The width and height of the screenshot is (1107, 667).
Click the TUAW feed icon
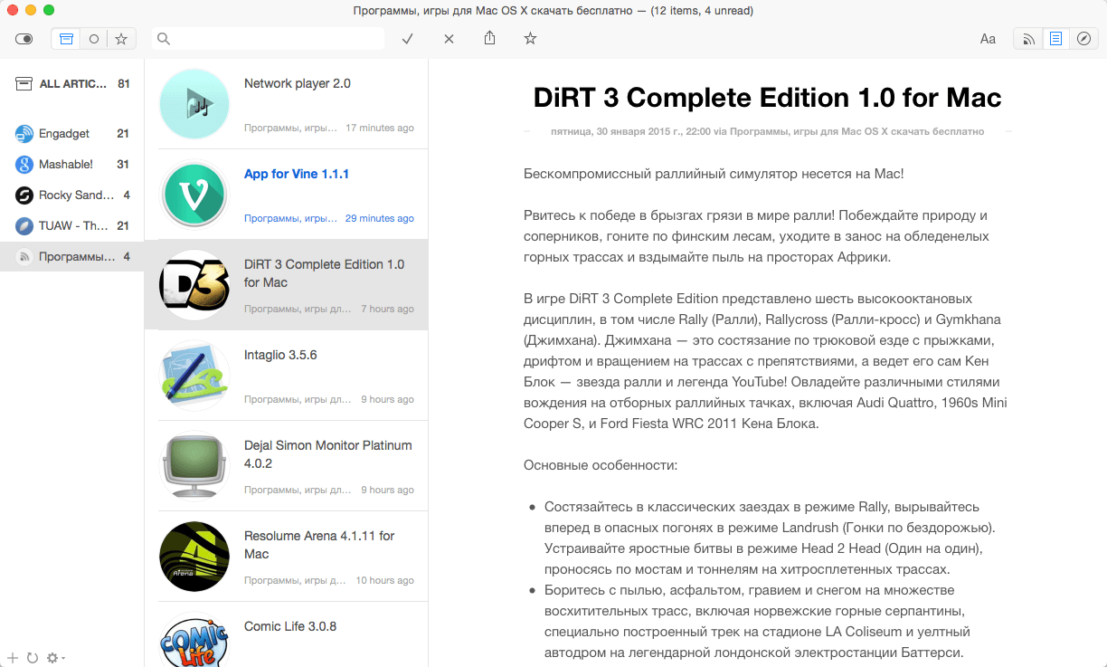tap(24, 226)
